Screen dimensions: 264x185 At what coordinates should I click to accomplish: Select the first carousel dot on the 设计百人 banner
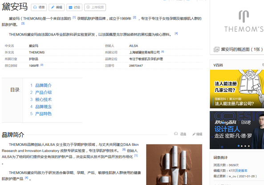click(239, 146)
